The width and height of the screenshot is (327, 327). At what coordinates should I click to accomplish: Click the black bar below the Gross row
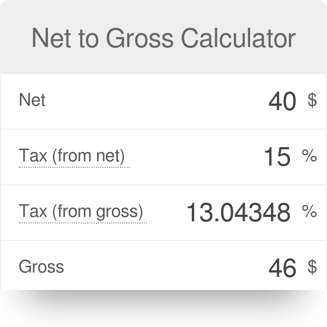(163, 308)
